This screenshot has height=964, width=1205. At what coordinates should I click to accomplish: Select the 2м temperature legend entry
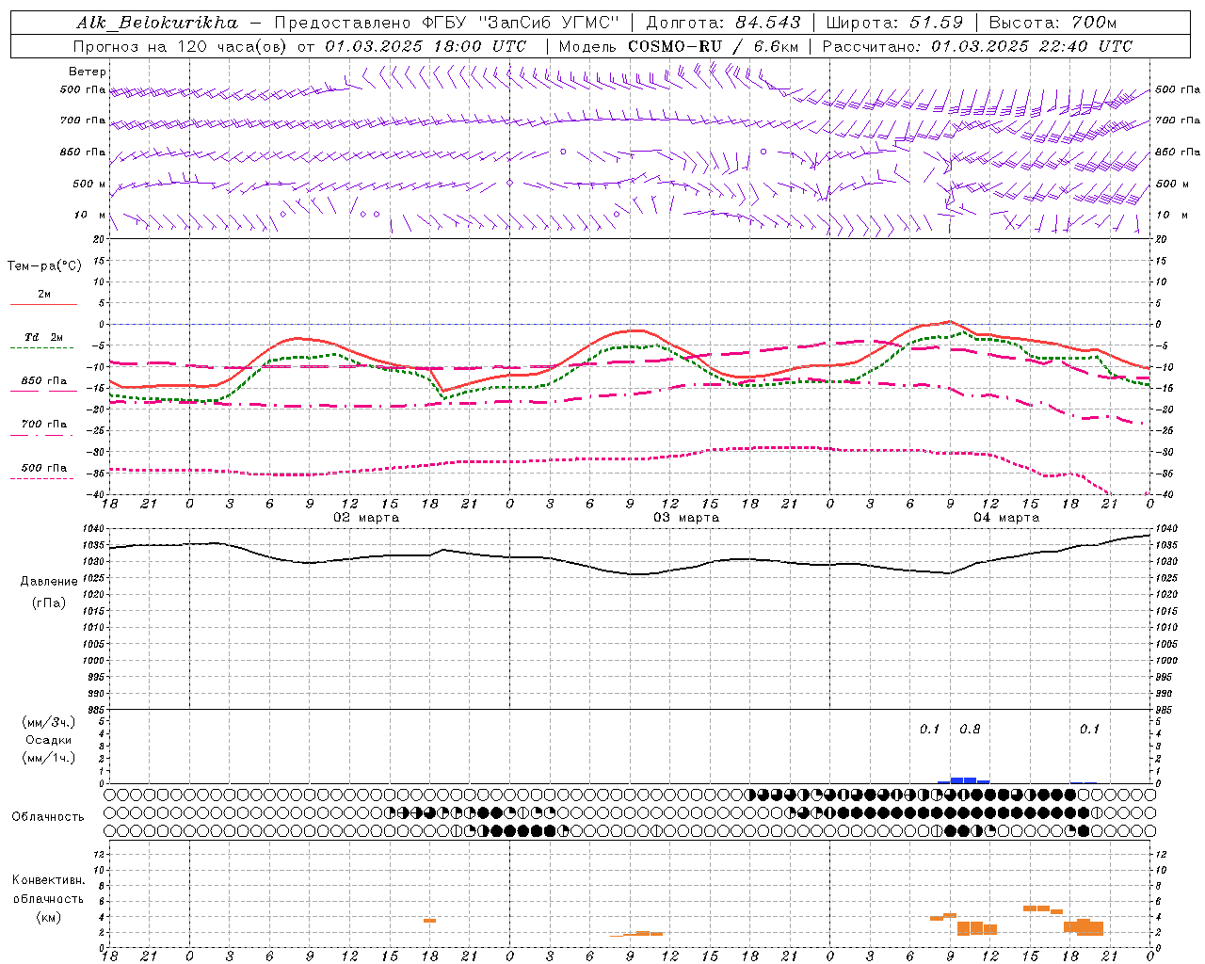point(44,295)
